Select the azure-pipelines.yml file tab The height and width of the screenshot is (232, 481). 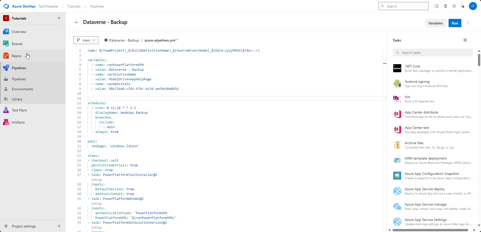160,40
